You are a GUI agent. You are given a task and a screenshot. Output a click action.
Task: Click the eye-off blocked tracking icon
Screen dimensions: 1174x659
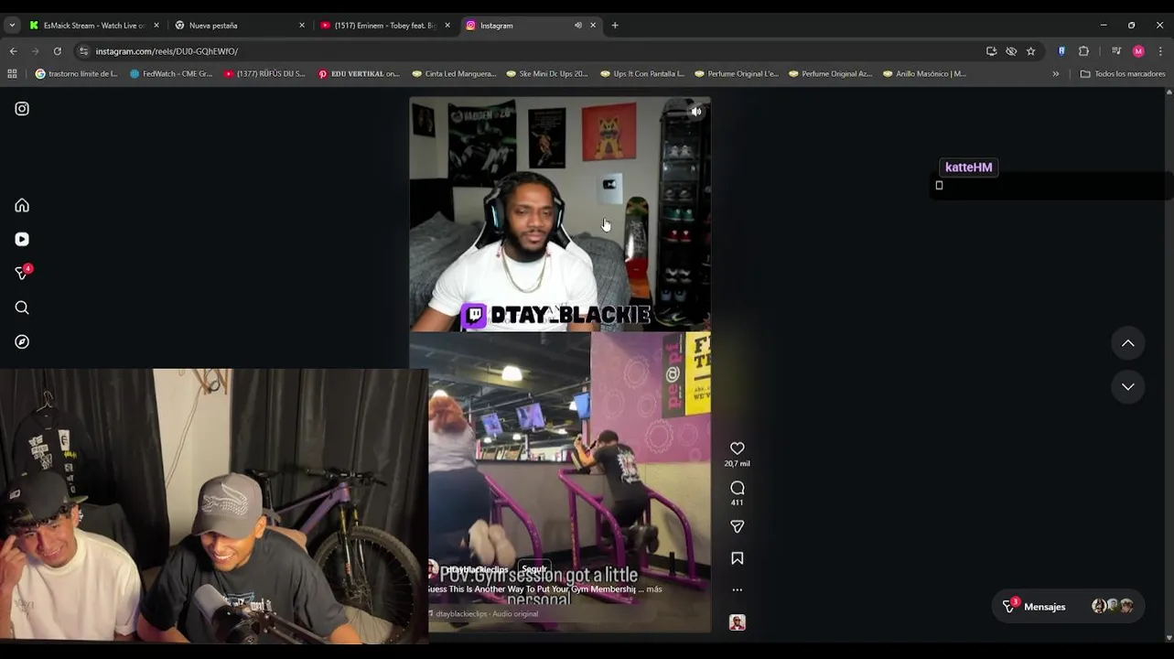pos(1011,51)
